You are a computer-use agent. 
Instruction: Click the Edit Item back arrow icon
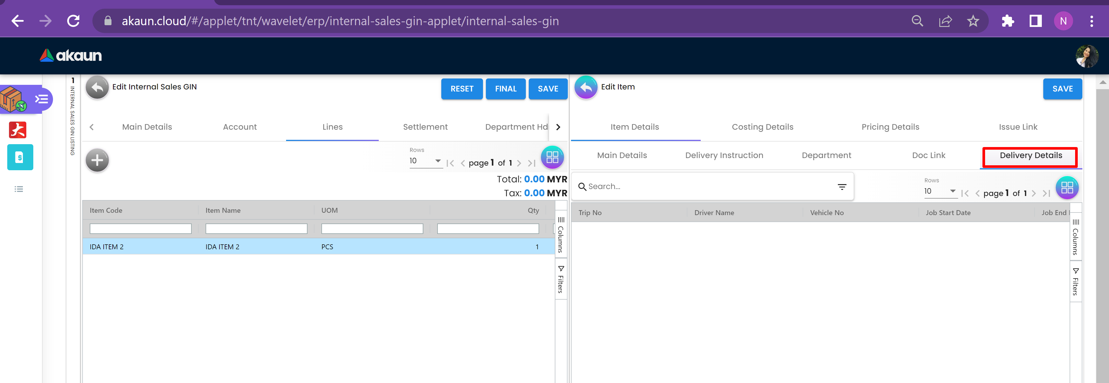click(586, 87)
